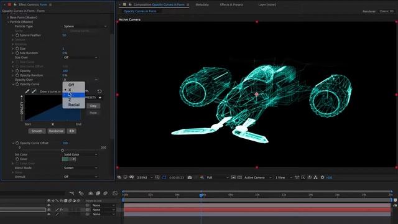398x224 pixels.
Task: Toggle the Color property stopwatch
Action: [x=17, y=159]
